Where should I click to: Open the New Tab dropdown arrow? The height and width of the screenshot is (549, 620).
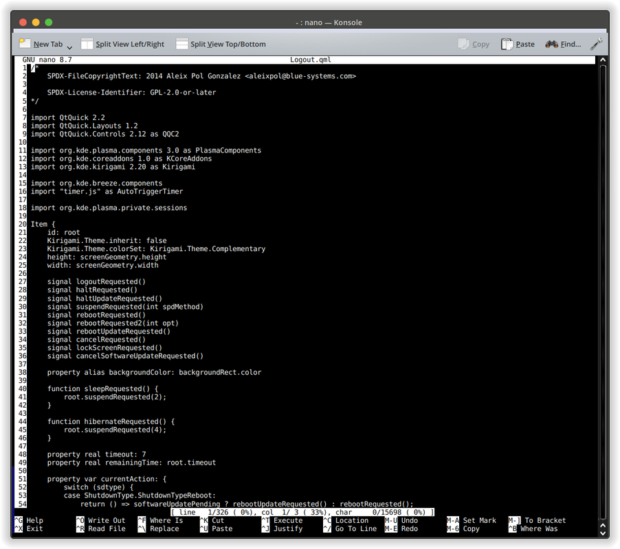[x=69, y=47]
